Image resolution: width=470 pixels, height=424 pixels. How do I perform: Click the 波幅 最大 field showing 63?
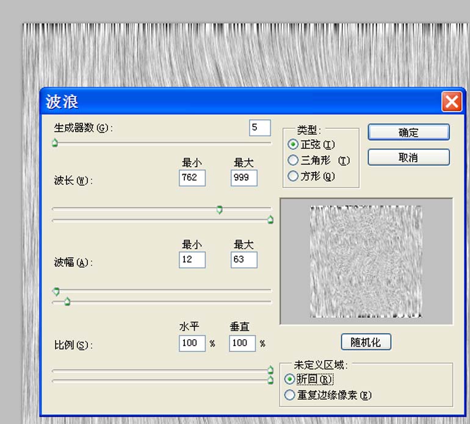point(244,260)
